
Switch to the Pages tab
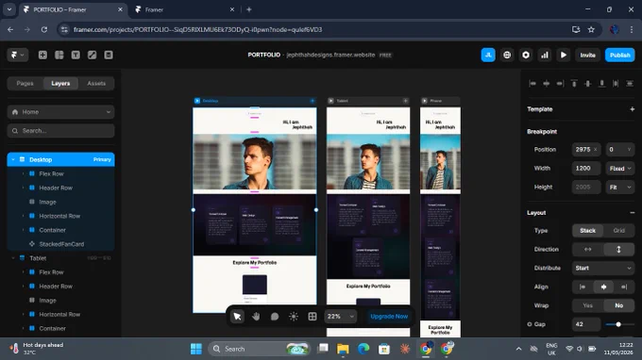click(x=25, y=83)
